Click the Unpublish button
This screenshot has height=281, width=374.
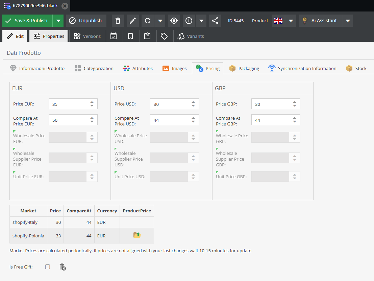(86, 21)
